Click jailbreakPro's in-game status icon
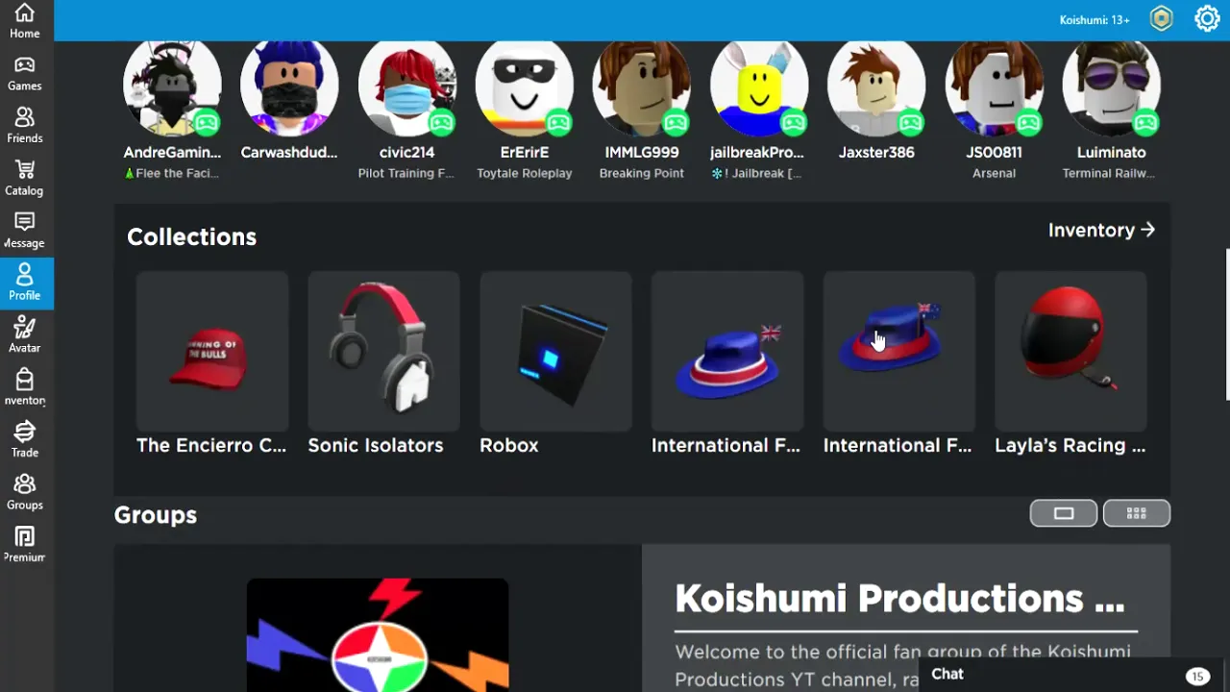Screen dimensions: 1230x692 (x=793, y=122)
